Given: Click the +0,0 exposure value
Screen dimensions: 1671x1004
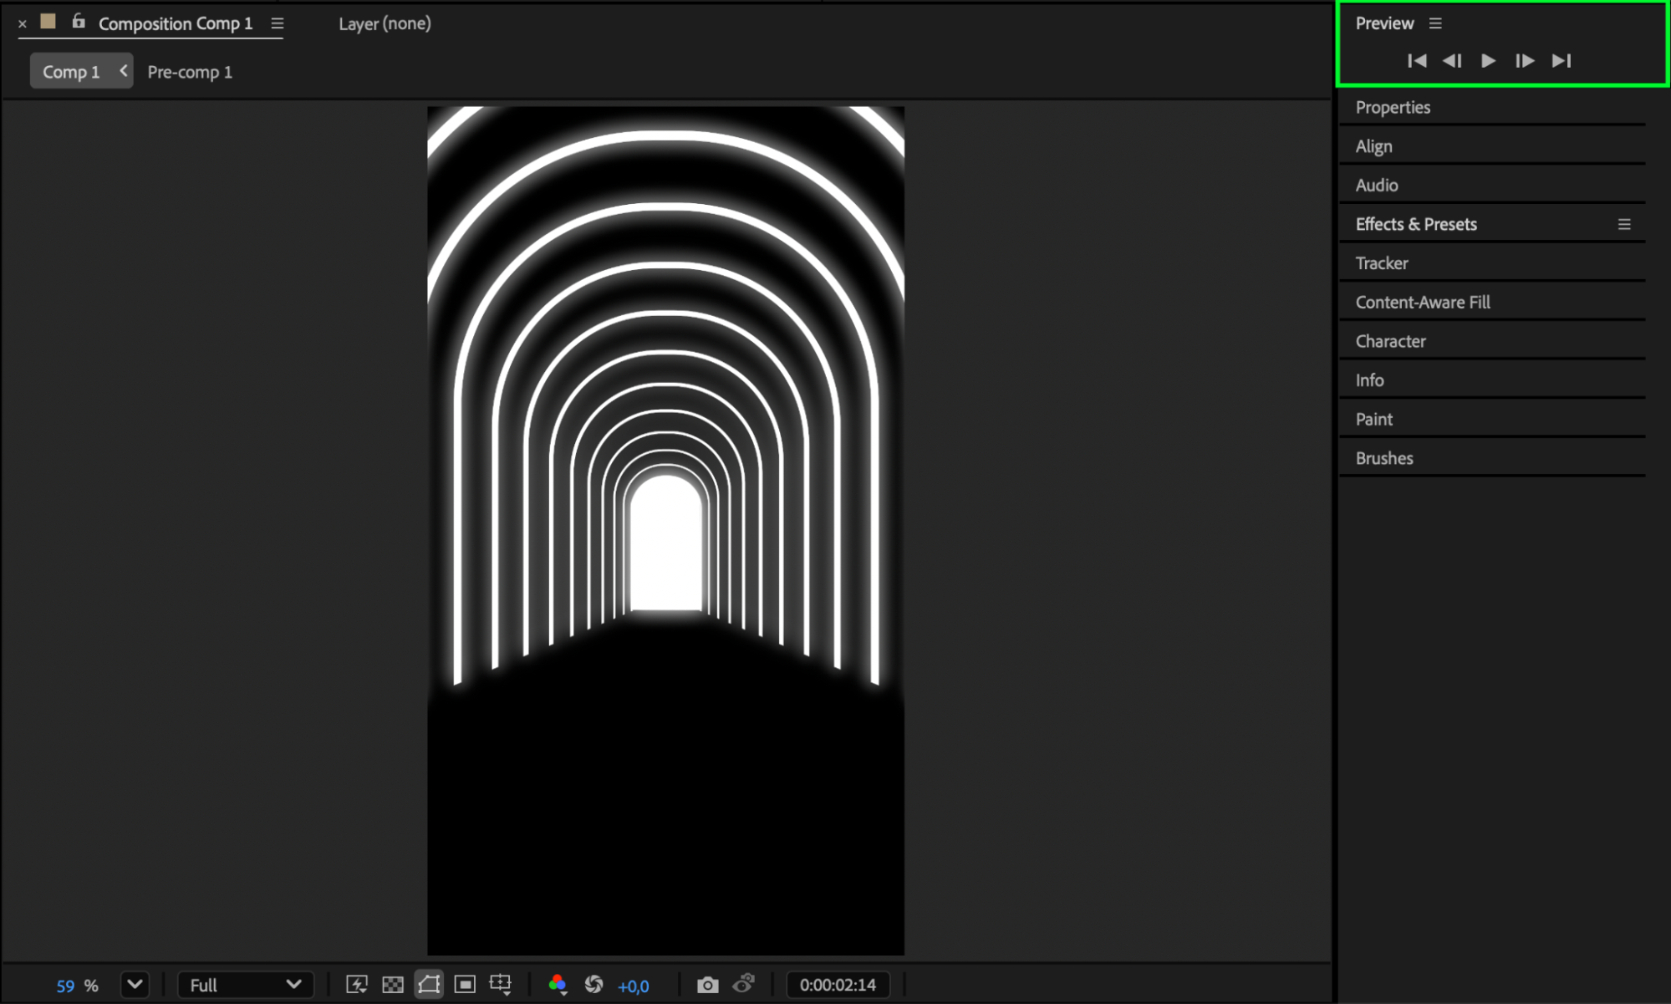Looking at the screenshot, I should pyautogui.click(x=633, y=986).
